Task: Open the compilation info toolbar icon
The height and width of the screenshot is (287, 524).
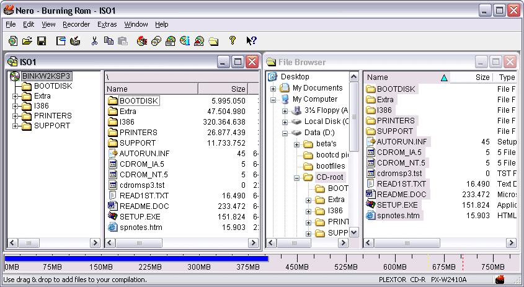Action: point(61,41)
